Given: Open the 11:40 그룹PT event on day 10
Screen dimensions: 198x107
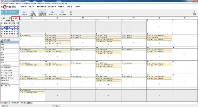Looking at the screenshot, I should 32,51.
